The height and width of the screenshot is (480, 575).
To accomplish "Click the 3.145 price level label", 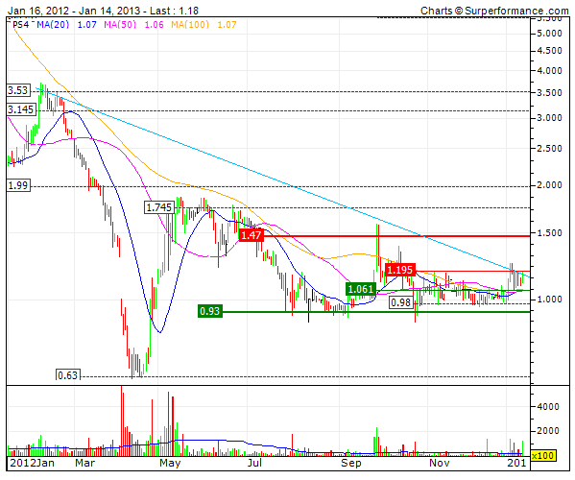I will [21, 109].
